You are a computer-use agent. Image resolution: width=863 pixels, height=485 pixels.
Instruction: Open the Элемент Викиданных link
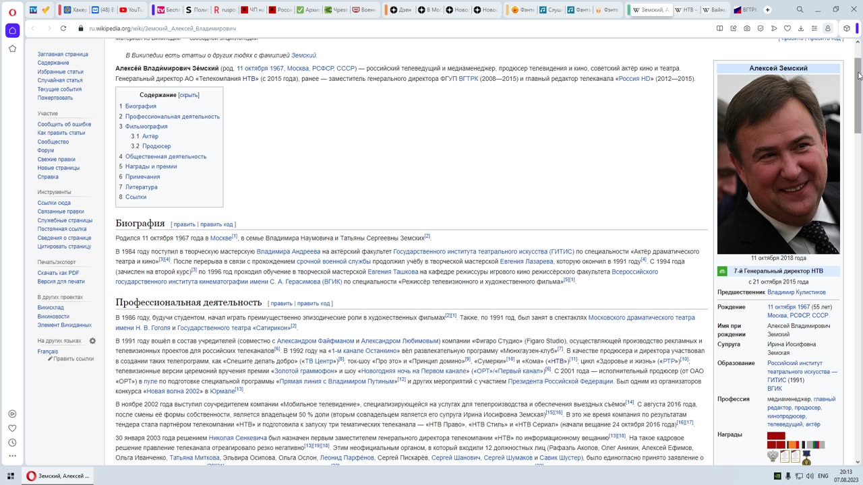coord(65,325)
